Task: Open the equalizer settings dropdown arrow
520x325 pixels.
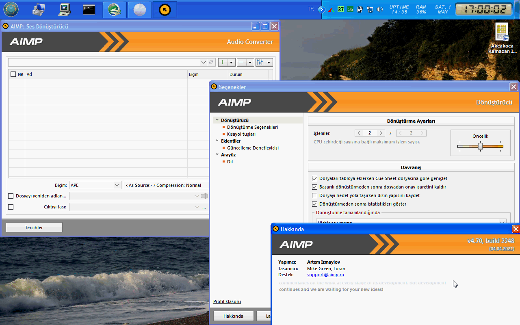Action: click(269, 62)
